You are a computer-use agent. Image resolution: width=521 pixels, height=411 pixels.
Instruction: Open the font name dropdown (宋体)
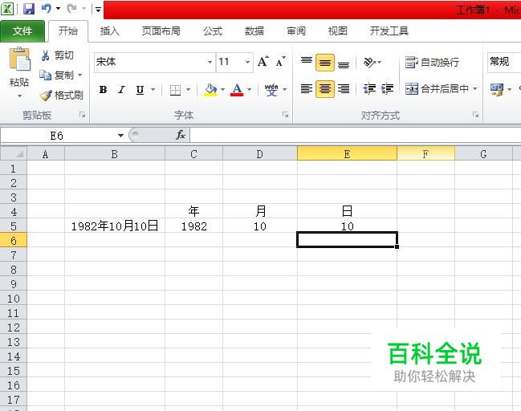coord(210,62)
